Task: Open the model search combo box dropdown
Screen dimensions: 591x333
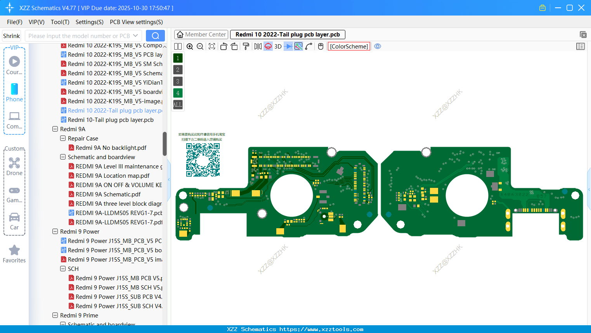Action: click(x=137, y=35)
